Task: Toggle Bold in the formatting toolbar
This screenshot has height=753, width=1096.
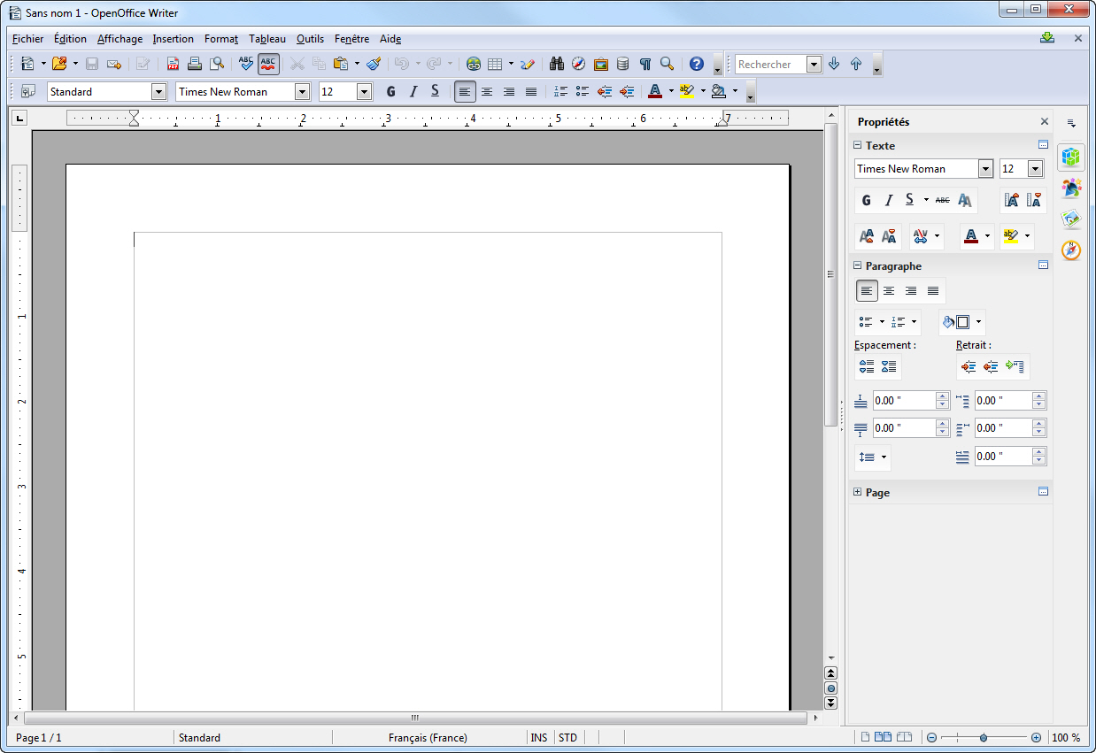Action: point(391,91)
